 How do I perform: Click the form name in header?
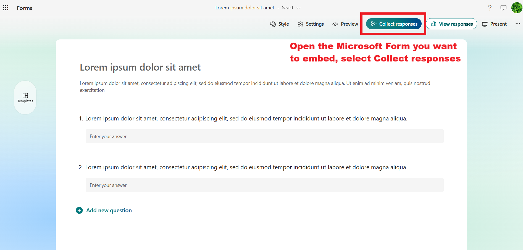point(245,8)
